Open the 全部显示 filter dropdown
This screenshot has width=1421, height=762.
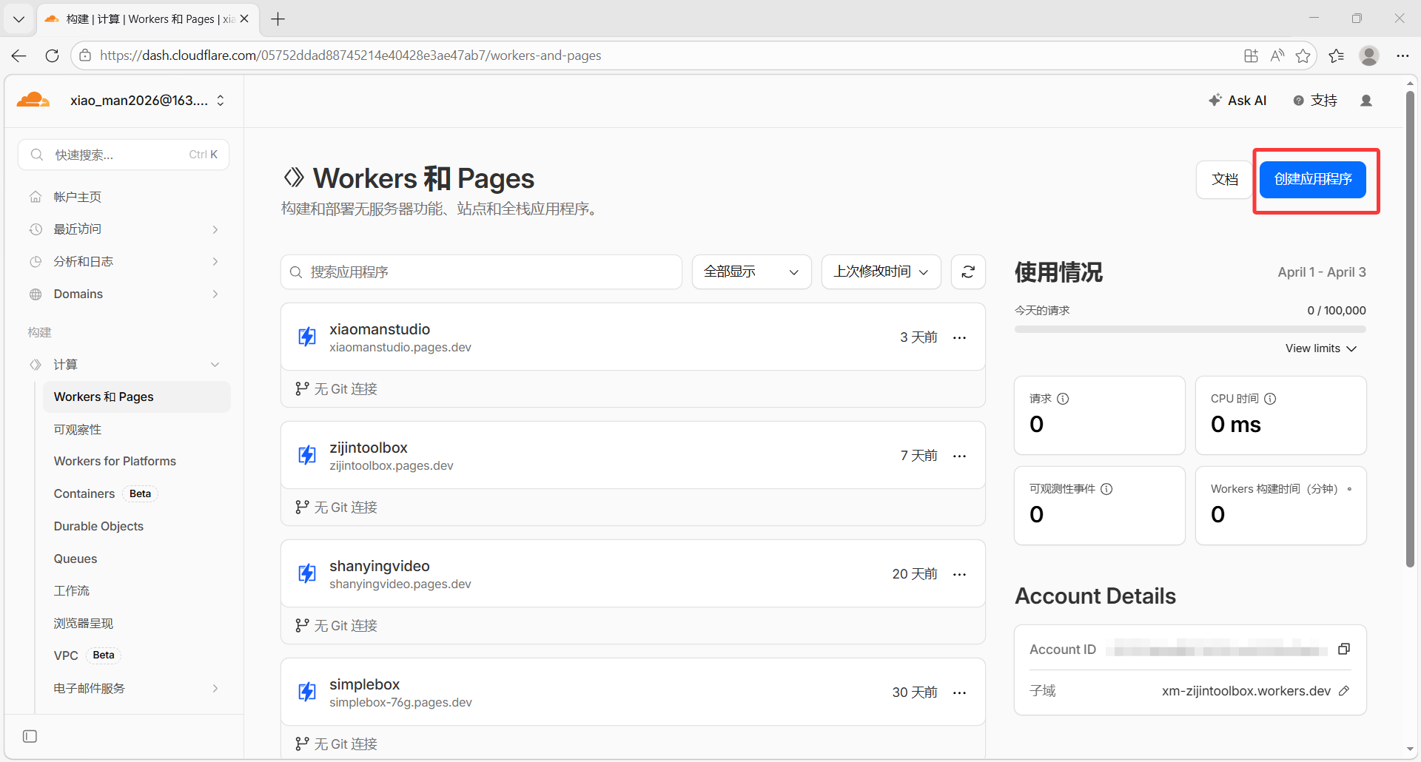tap(751, 272)
